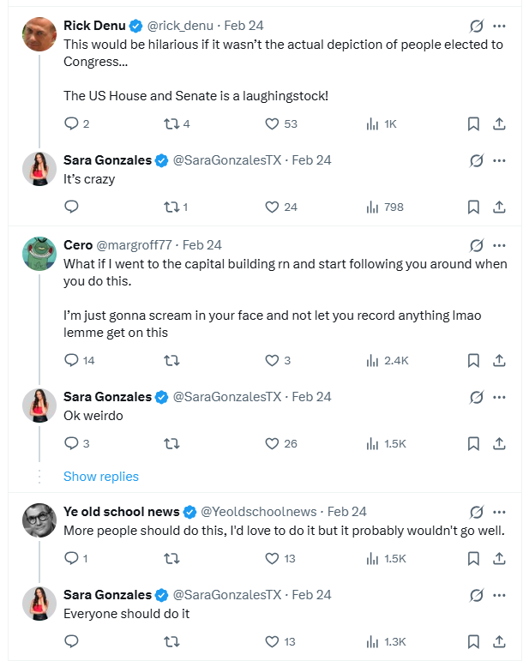Open more options on Rick Denu's tweet
The width and height of the screenshot is (523, 661).
tap(499, 26)
